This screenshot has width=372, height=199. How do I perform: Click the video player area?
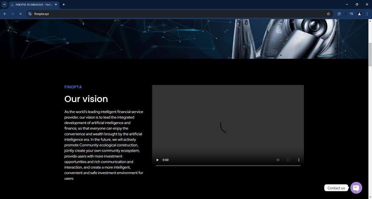228,126
